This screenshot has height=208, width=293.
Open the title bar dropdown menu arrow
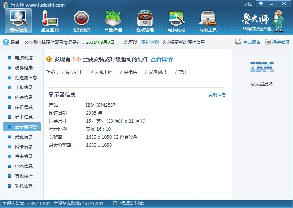pyautogui.click(x=261, y=4)
